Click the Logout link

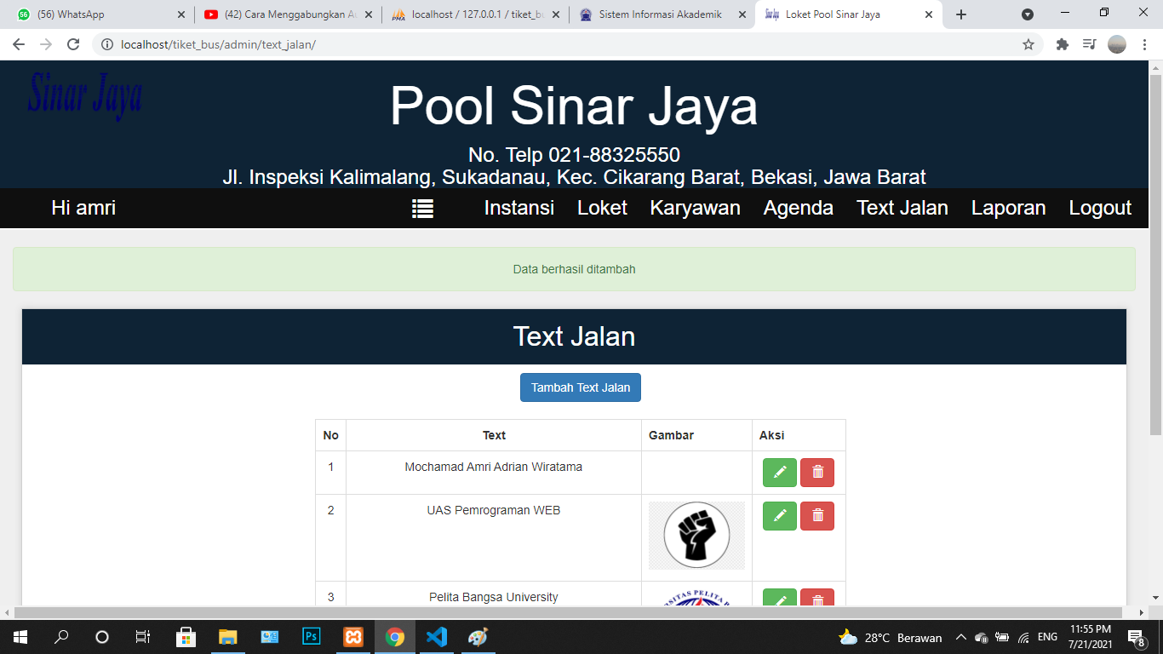click(1099, 208)
